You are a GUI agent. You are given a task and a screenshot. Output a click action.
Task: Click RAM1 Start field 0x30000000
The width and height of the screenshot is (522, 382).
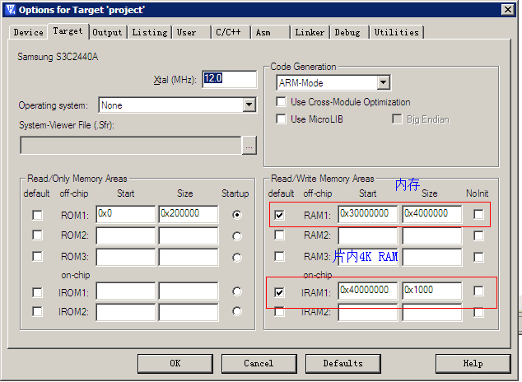(368, 214)
